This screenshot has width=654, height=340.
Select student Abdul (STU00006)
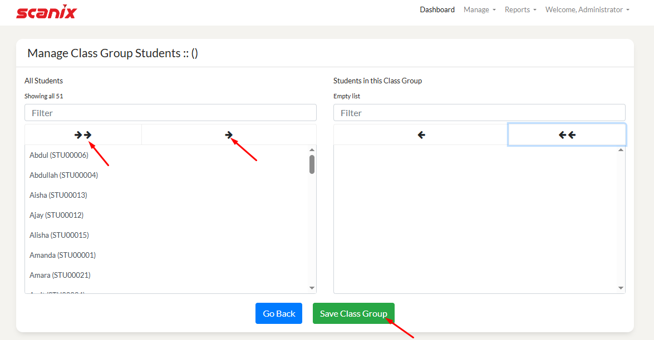(59, 155)
